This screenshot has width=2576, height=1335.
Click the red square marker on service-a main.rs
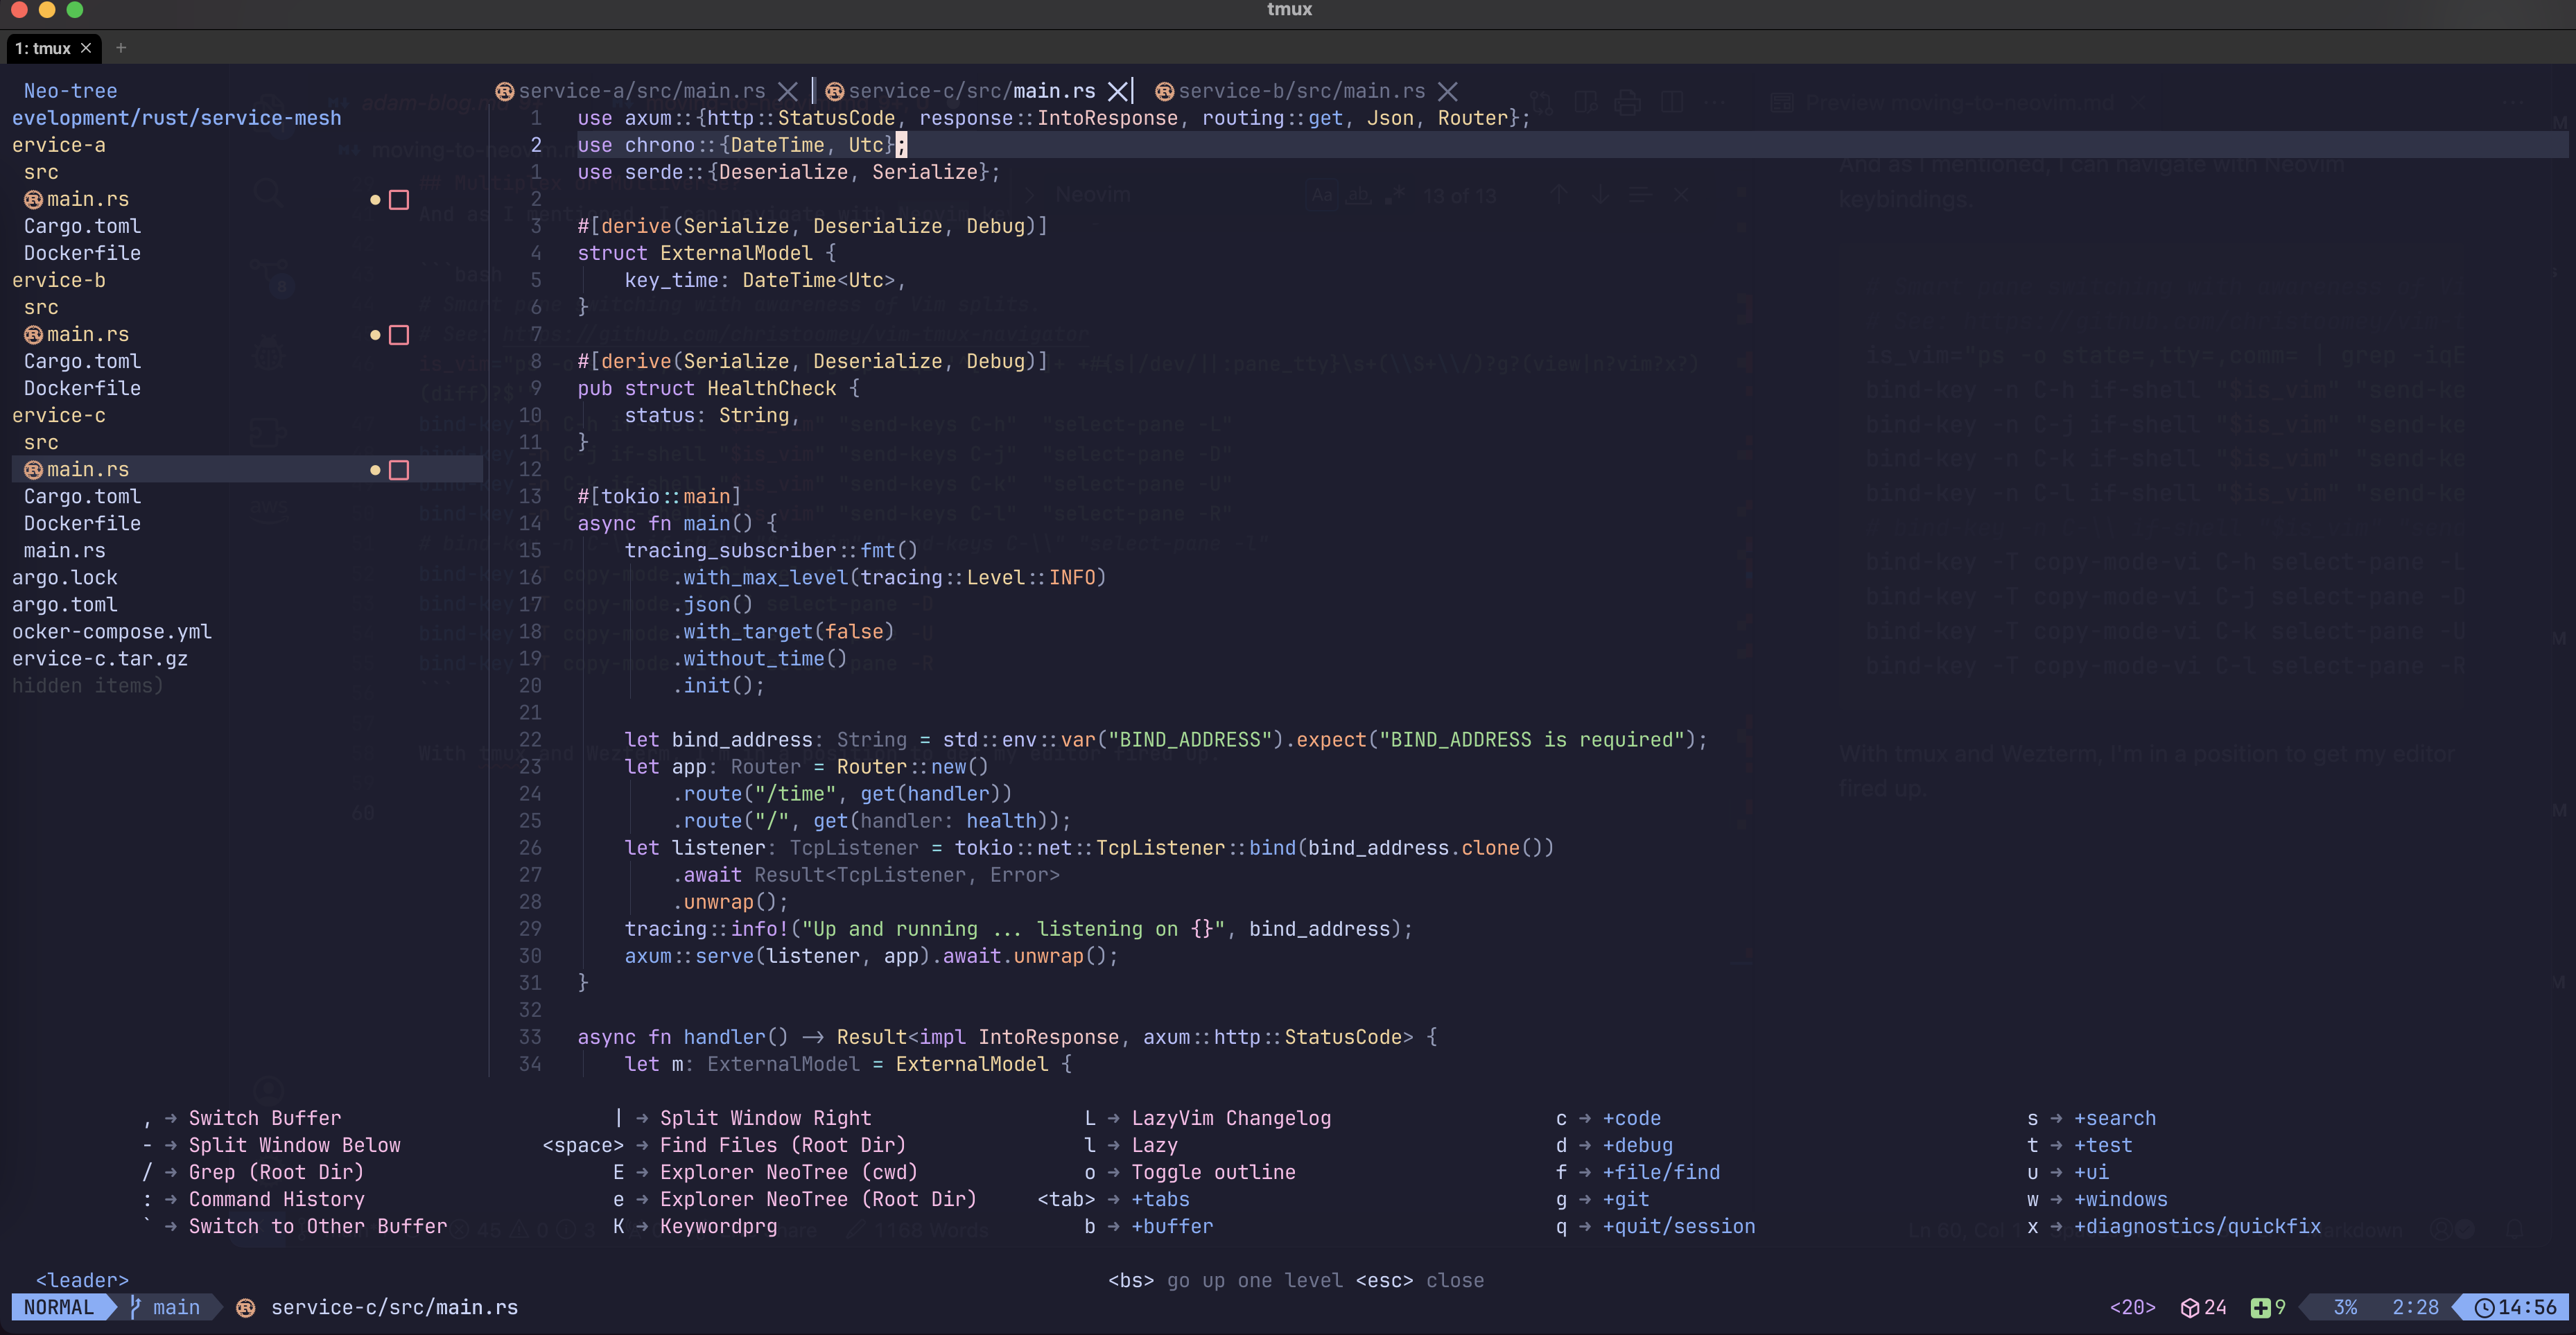tap(399, 200)
